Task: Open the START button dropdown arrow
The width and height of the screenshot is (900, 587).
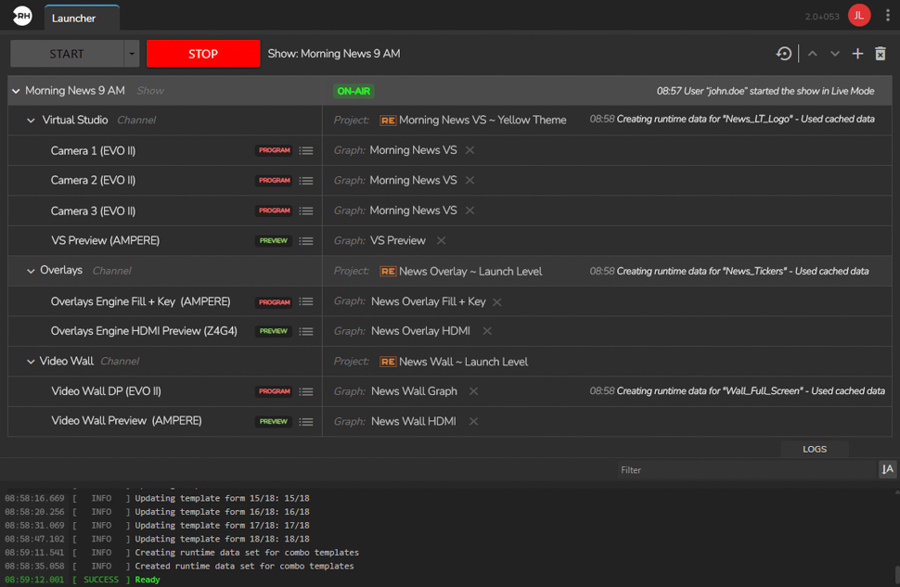Action: (132, 54)
